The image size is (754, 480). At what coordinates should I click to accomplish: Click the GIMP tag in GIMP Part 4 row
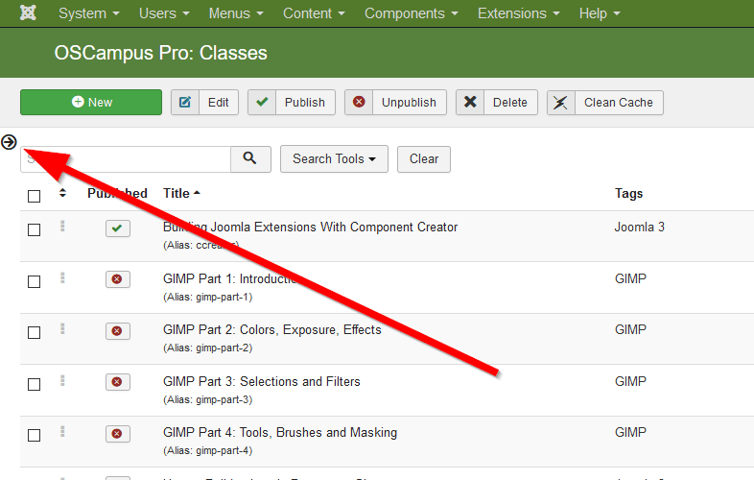(630, 432)
